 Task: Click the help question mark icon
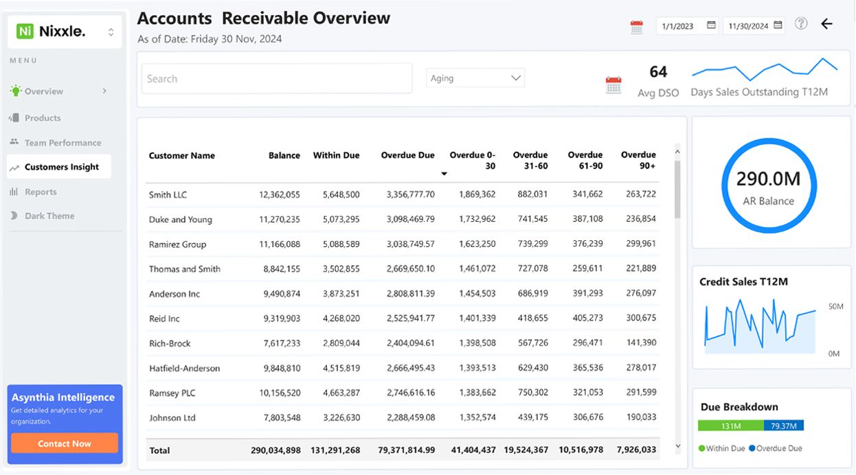801,23
